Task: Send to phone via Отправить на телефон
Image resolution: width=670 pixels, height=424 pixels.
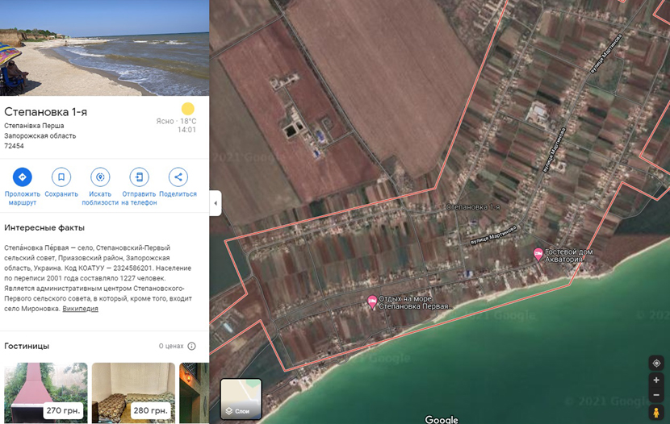Action: tap(139, 177)
